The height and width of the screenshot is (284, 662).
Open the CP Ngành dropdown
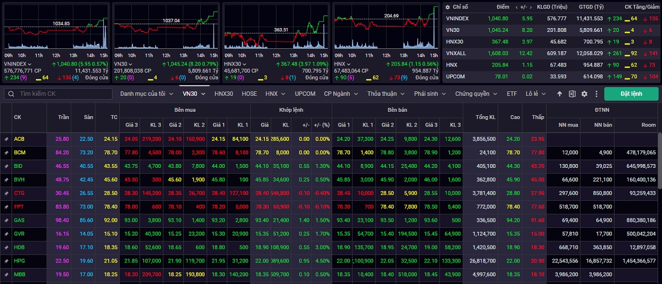(x=340, y=94)
